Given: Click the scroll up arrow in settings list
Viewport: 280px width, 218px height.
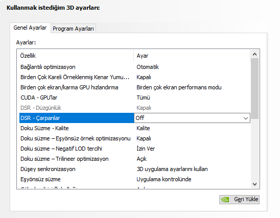Looking at the screenshot, I should click(255, 54).
